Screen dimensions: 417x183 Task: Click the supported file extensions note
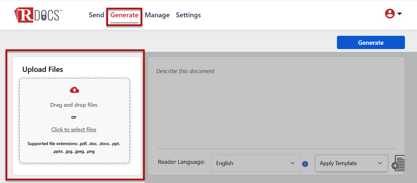74,148
